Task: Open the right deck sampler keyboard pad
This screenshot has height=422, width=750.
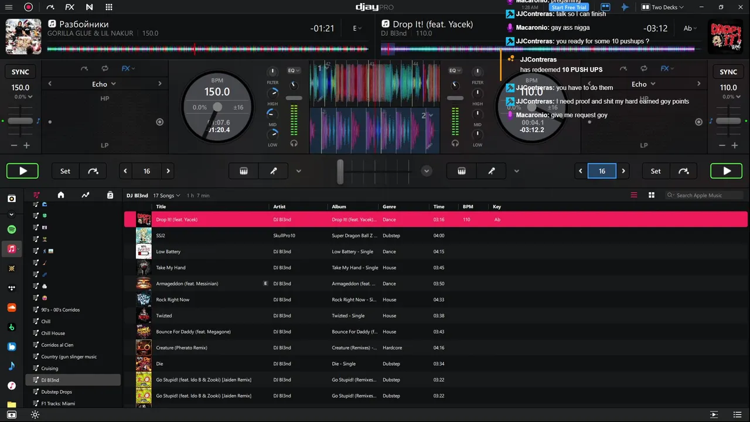Action: (x=462, y=171)
